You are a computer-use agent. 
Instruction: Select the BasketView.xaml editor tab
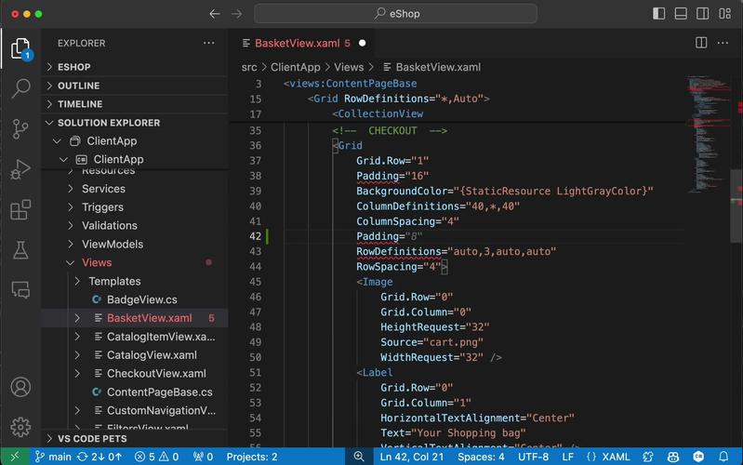click(x=303, y=43)
